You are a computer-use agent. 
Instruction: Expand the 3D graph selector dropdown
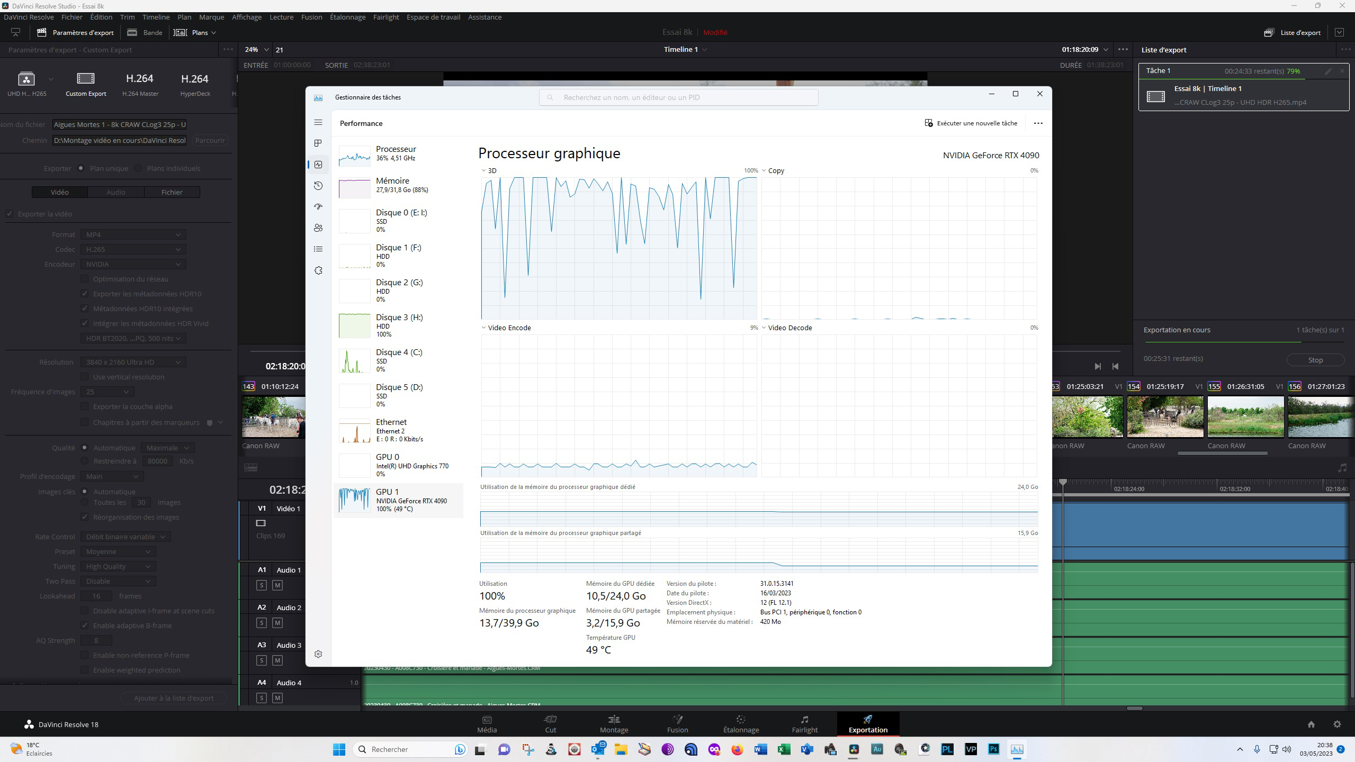pyautogui.click(x=484, y=170)
